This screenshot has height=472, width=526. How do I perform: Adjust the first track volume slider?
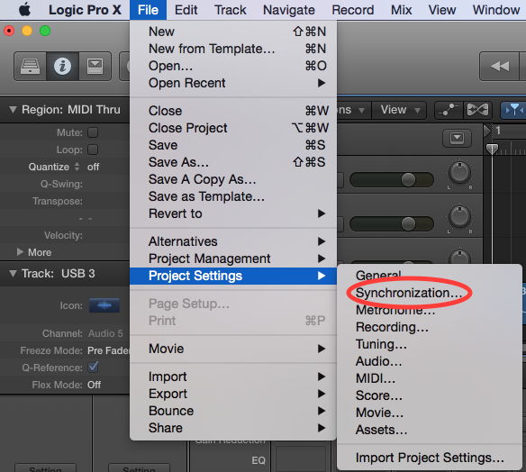(x=392, y=180)
